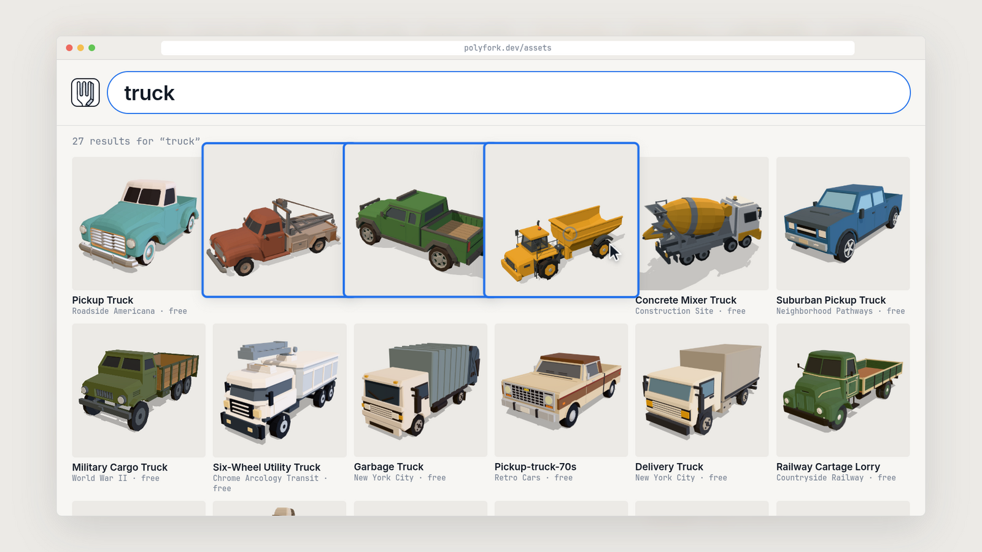This screenshot has width=982, height=552.
Task: Click "Neighborhood Pathways · free" caption
Action: [x=840, y=311]
